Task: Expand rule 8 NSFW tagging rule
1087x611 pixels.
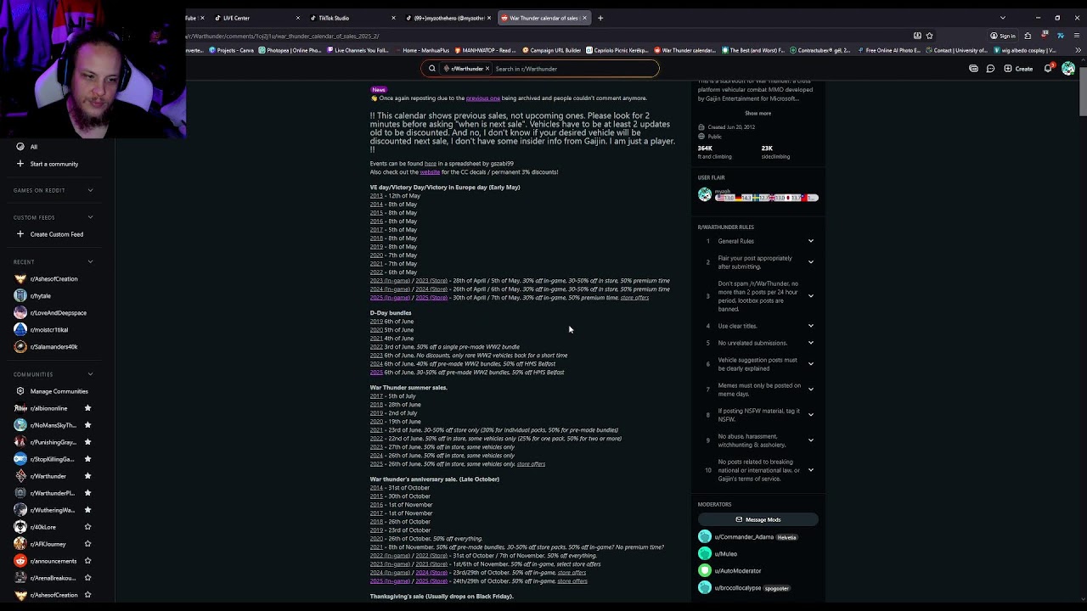Action: tap(810, 415)
